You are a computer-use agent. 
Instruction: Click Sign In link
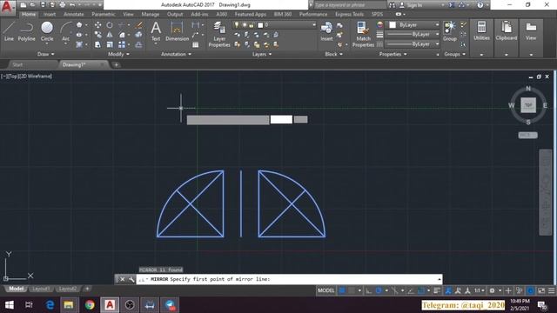tap(414, 5)
